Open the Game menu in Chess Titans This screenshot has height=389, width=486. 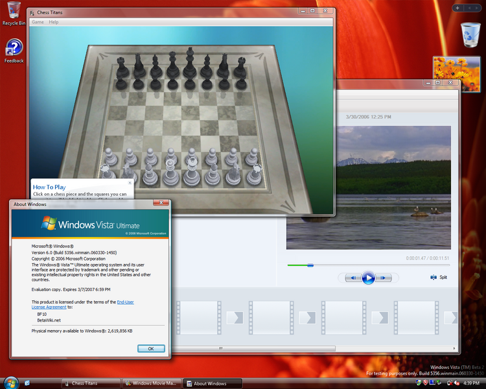[x=38, y=22]
